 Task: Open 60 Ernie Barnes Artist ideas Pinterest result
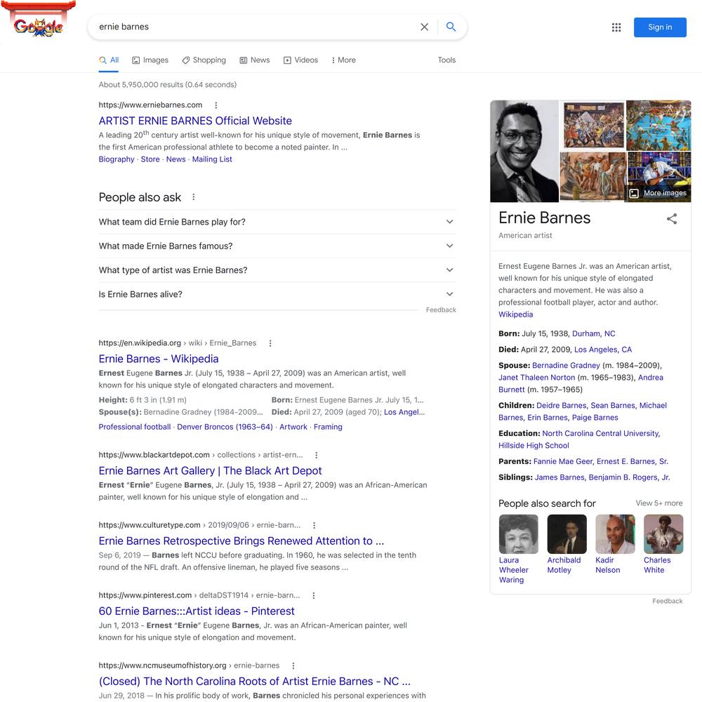pos(197,611)
